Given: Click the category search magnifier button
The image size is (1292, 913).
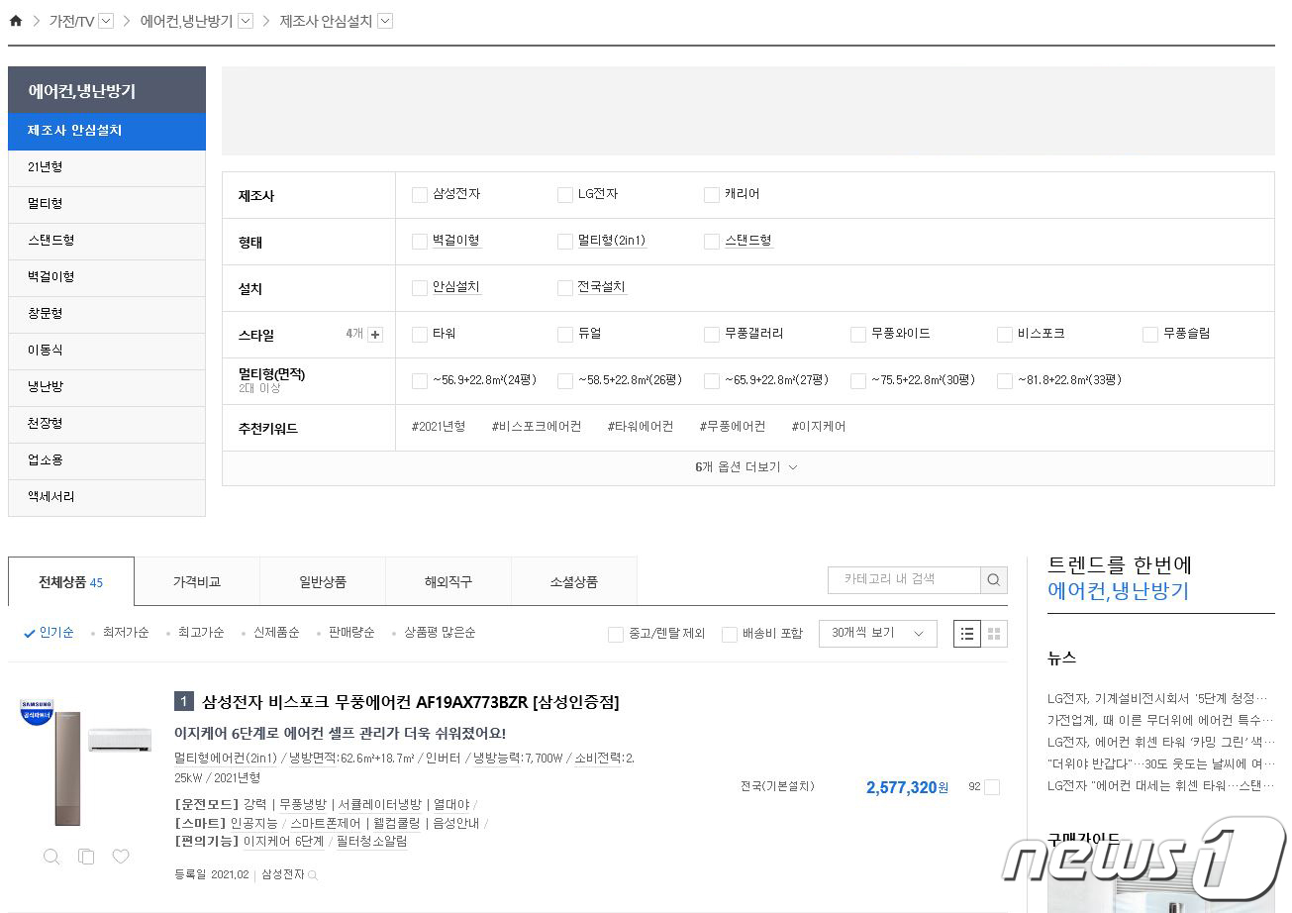Looking at the screenshot, I should click(x=994, y=579).
